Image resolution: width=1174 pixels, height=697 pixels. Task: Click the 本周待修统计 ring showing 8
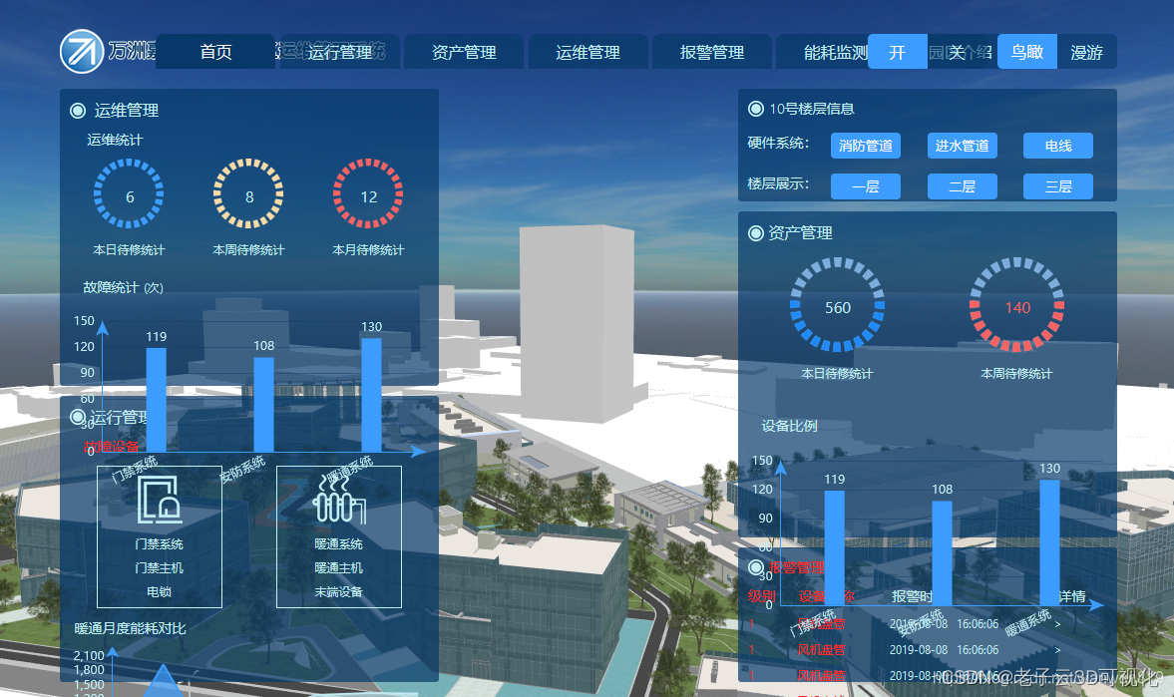click(x=248, y=193)
